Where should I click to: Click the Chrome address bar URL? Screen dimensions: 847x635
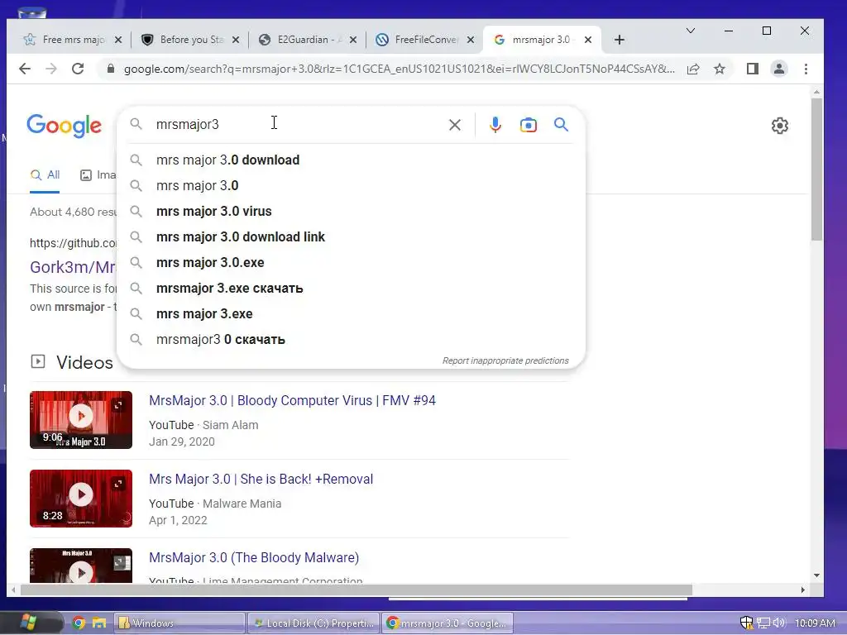(x=399, y=69)
